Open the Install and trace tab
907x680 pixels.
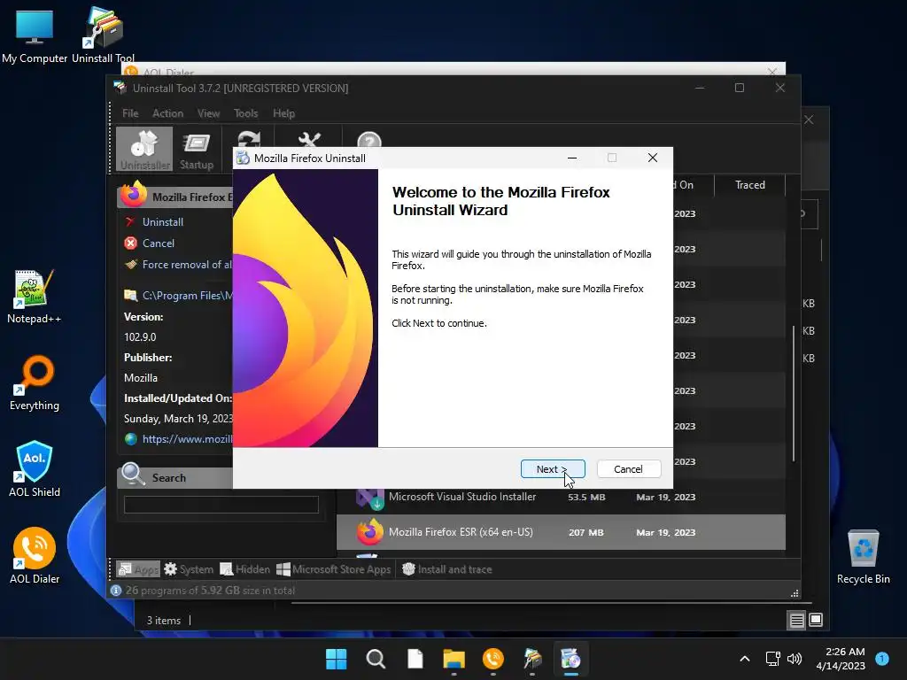(x=446, y=569)
